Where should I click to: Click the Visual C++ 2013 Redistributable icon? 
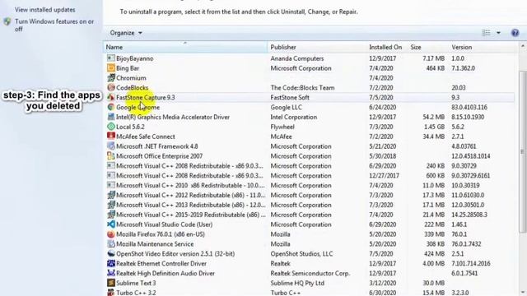point(111,205)
